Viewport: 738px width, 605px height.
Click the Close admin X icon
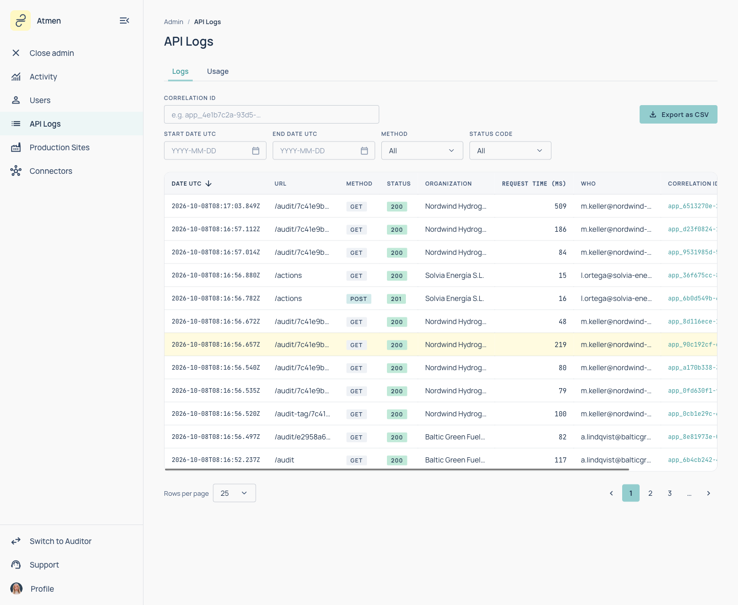(x=16, y=53)
